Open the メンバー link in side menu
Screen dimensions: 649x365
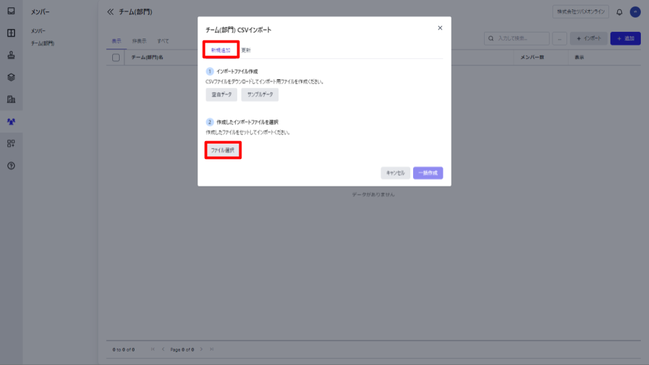(x=38, y=31)
